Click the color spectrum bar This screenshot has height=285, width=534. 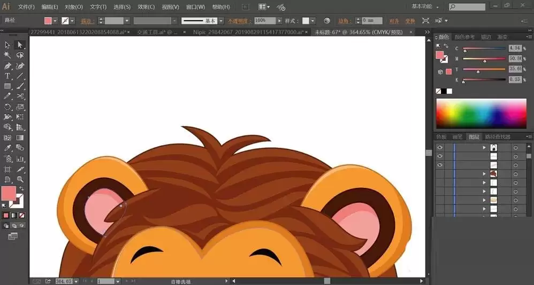coord(481,114)
